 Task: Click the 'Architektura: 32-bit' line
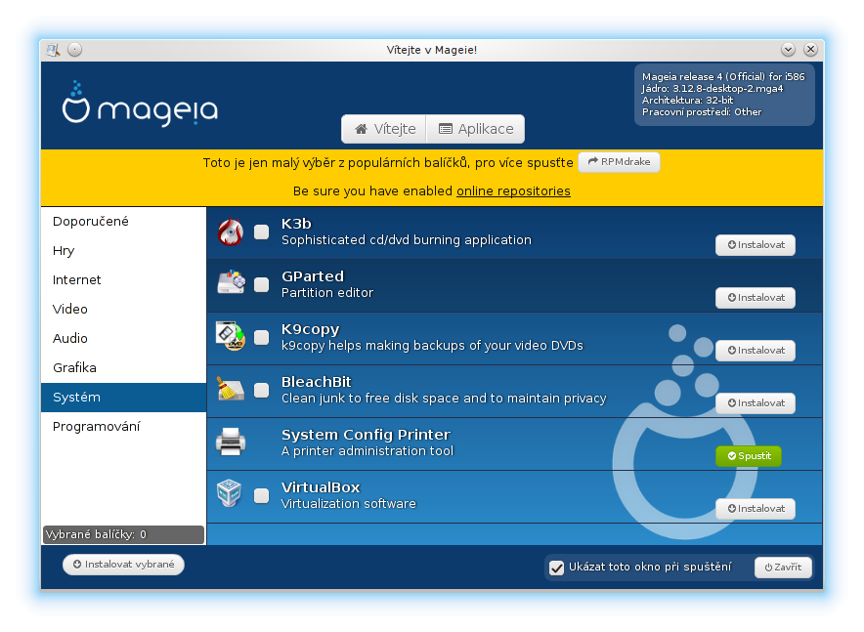point(688,101)
